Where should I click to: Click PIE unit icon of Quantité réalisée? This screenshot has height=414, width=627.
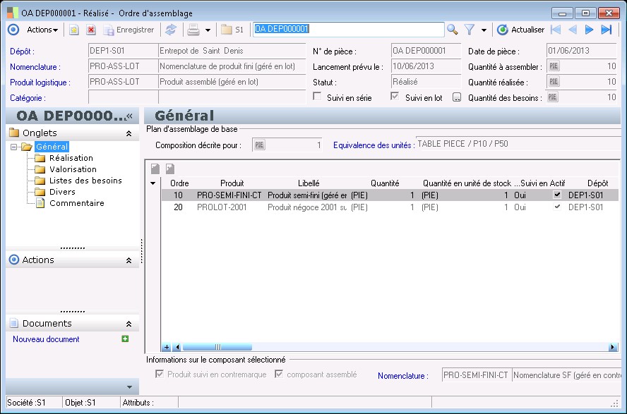click(554, 82)
